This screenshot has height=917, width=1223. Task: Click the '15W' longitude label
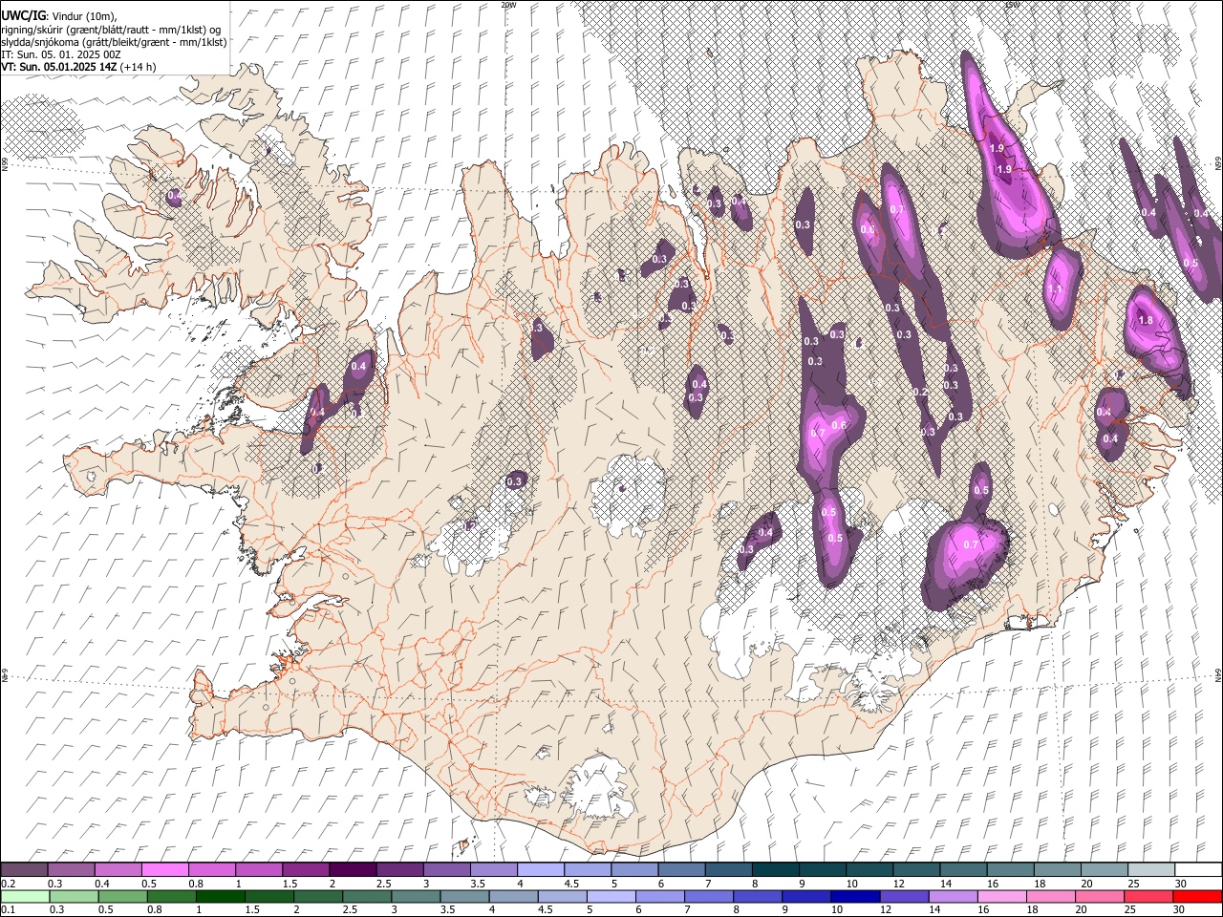[x=1012, y=5]
